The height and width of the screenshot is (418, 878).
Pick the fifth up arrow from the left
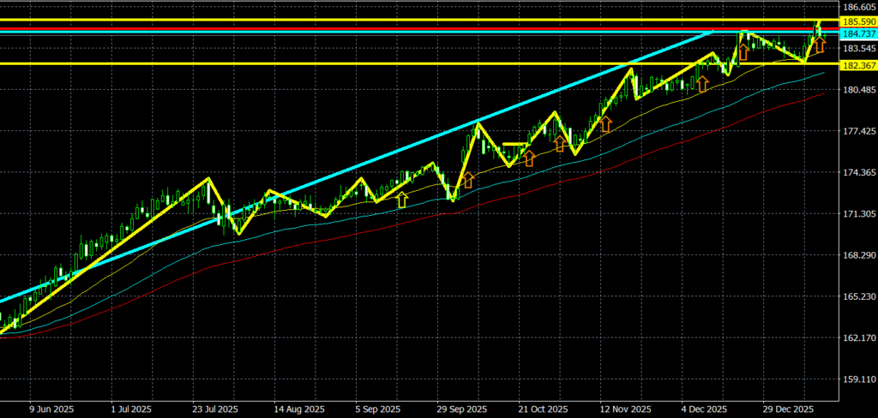(x=604, y=124)
